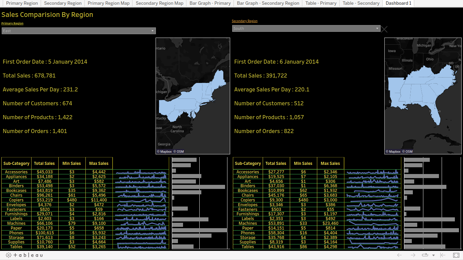Go to the Bar Graph - Primary tab
This screenshot has height=260, width=463.
click(210, 3)
